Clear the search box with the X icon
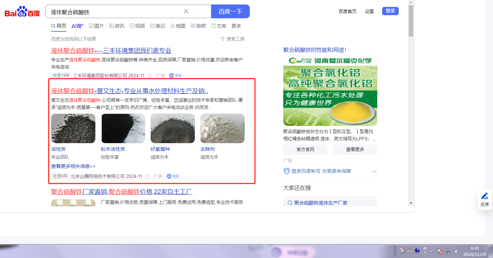This screenshot has height=258, width=493. [186, 11]
